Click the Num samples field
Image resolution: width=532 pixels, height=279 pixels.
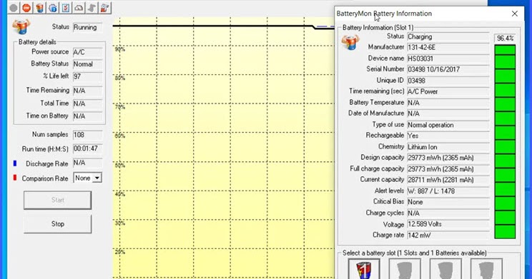pyautogui.click(x=87, y=135)
